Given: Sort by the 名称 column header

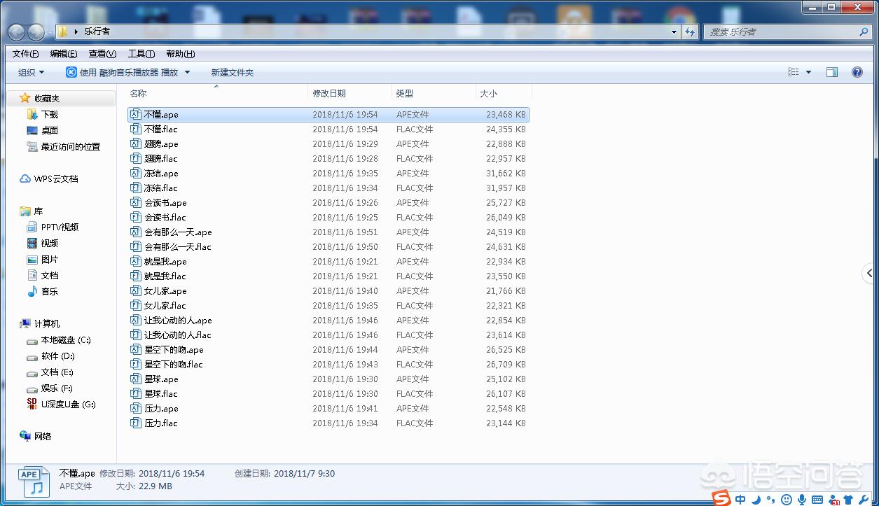Looking at the screenshot, I should click(x=217, y=93).
